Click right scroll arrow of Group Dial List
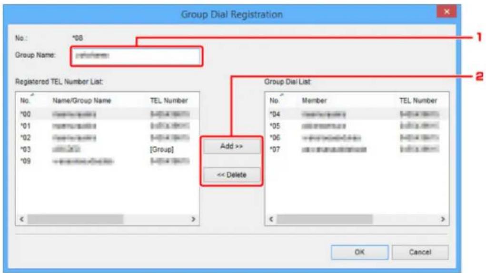The width and height of the screenshot is (486, 273). click(x=443, y=219)
